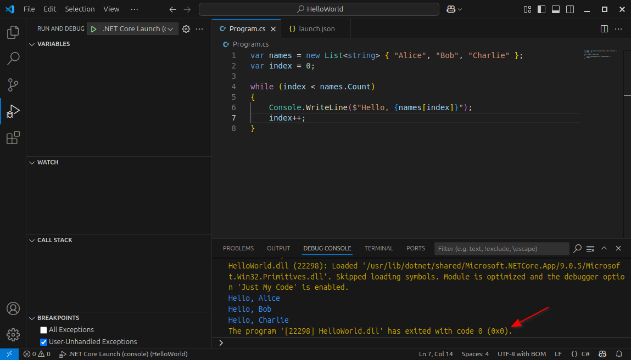This screenshot has width=631, height=360.
Task: Clear the debug console output
Action: pos(590,249)
